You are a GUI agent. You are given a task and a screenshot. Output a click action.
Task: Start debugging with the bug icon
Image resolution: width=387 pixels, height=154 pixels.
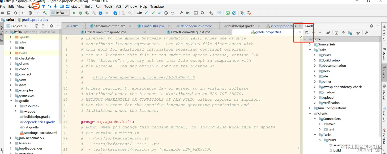coord(81,13)
